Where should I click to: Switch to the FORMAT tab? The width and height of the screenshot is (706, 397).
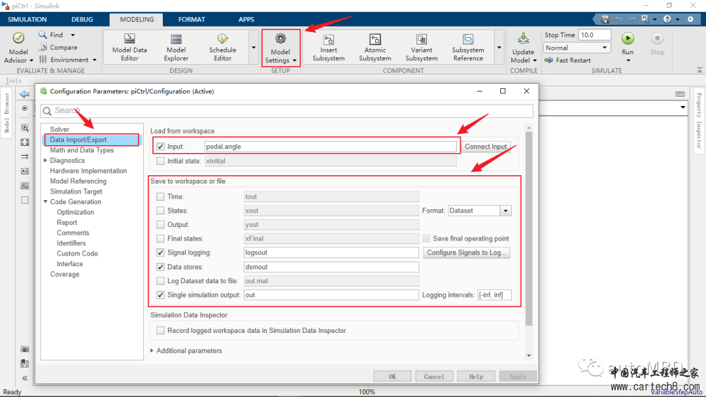click(192, 20)
